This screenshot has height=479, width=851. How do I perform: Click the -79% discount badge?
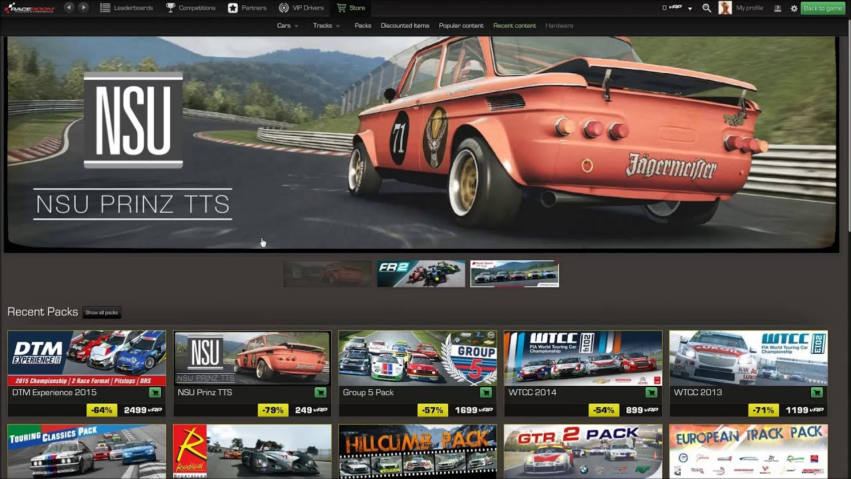(x=273, y=410)
